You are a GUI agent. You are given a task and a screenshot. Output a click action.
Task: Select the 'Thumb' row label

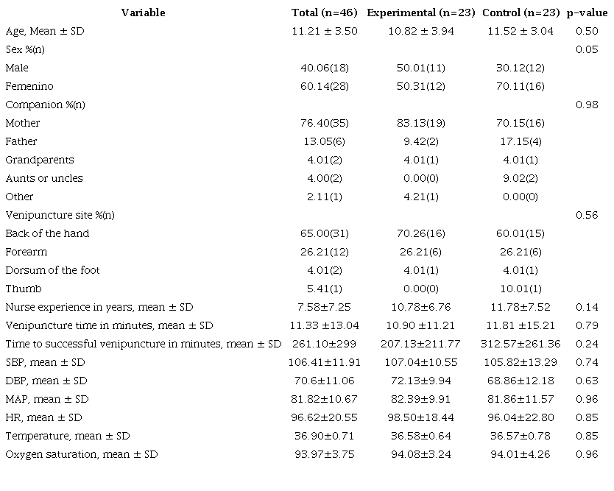[x=21, y=289]
